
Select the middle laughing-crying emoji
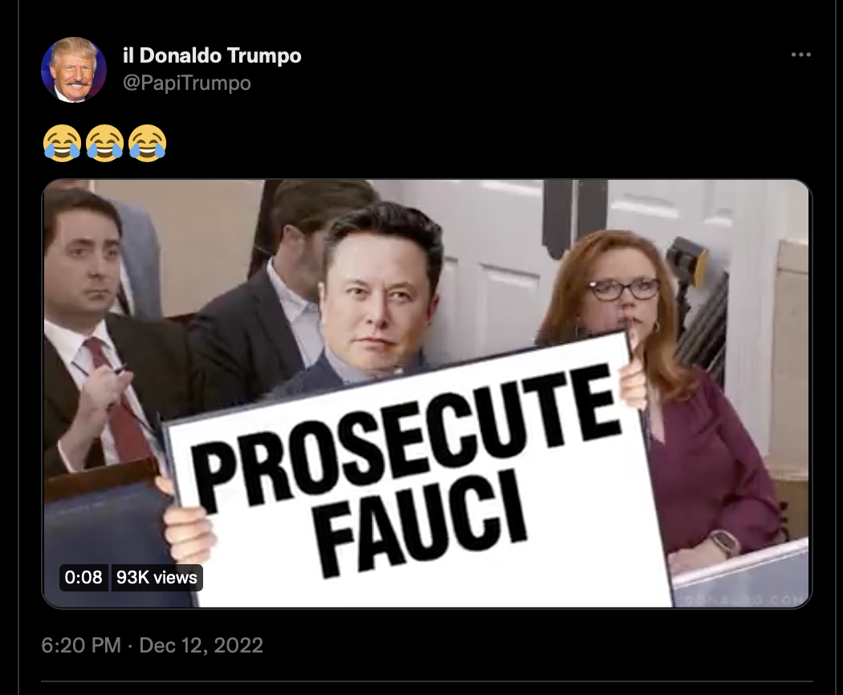coord(105,143)
